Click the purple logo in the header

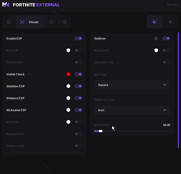pos(6,5)
